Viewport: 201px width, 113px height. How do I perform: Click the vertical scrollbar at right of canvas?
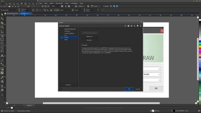coord(198,59)
